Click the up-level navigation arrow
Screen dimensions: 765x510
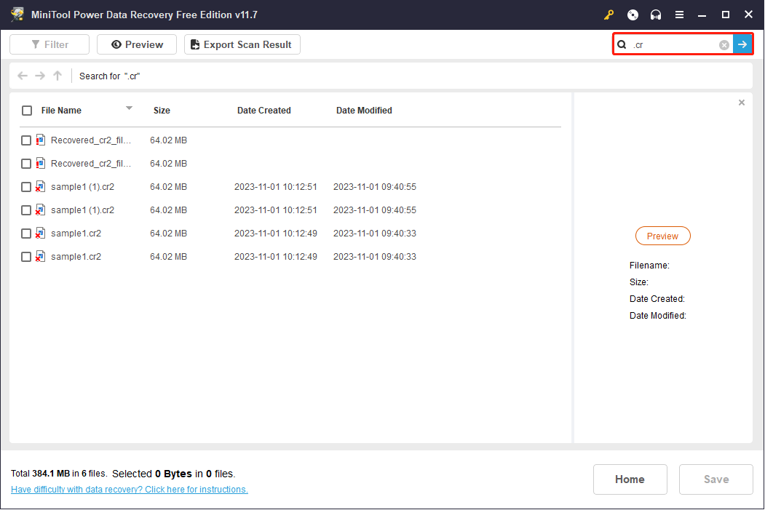pos(57,76)
